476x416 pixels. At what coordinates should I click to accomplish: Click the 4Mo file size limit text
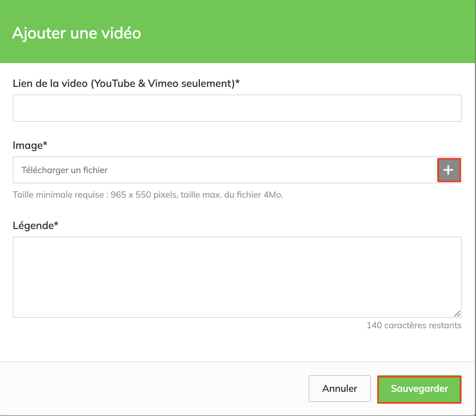(x=273, y=195)
